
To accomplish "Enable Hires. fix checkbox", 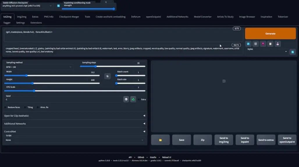I will (38, 107).
